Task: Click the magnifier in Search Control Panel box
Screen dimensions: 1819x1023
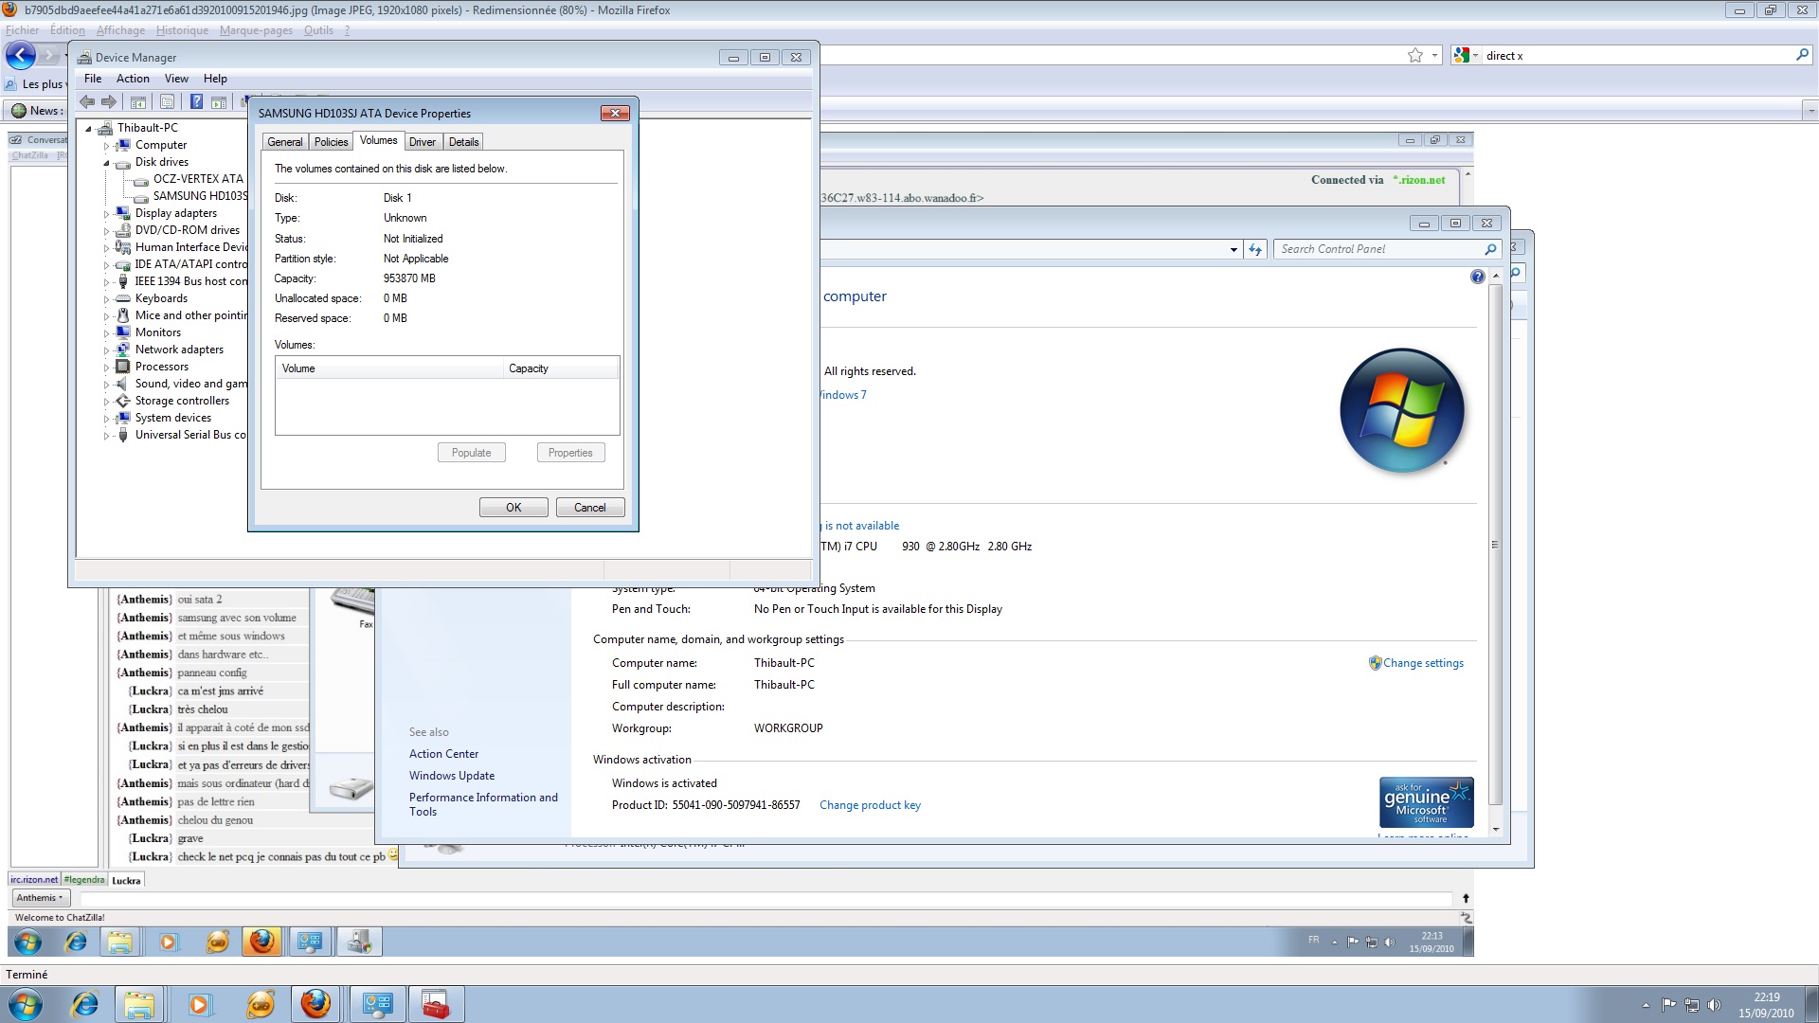Action: coord(1490,249)
